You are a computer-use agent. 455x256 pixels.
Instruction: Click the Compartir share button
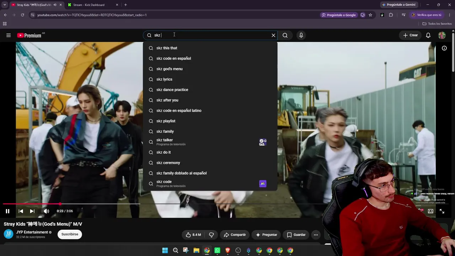[x=235, y=235]
